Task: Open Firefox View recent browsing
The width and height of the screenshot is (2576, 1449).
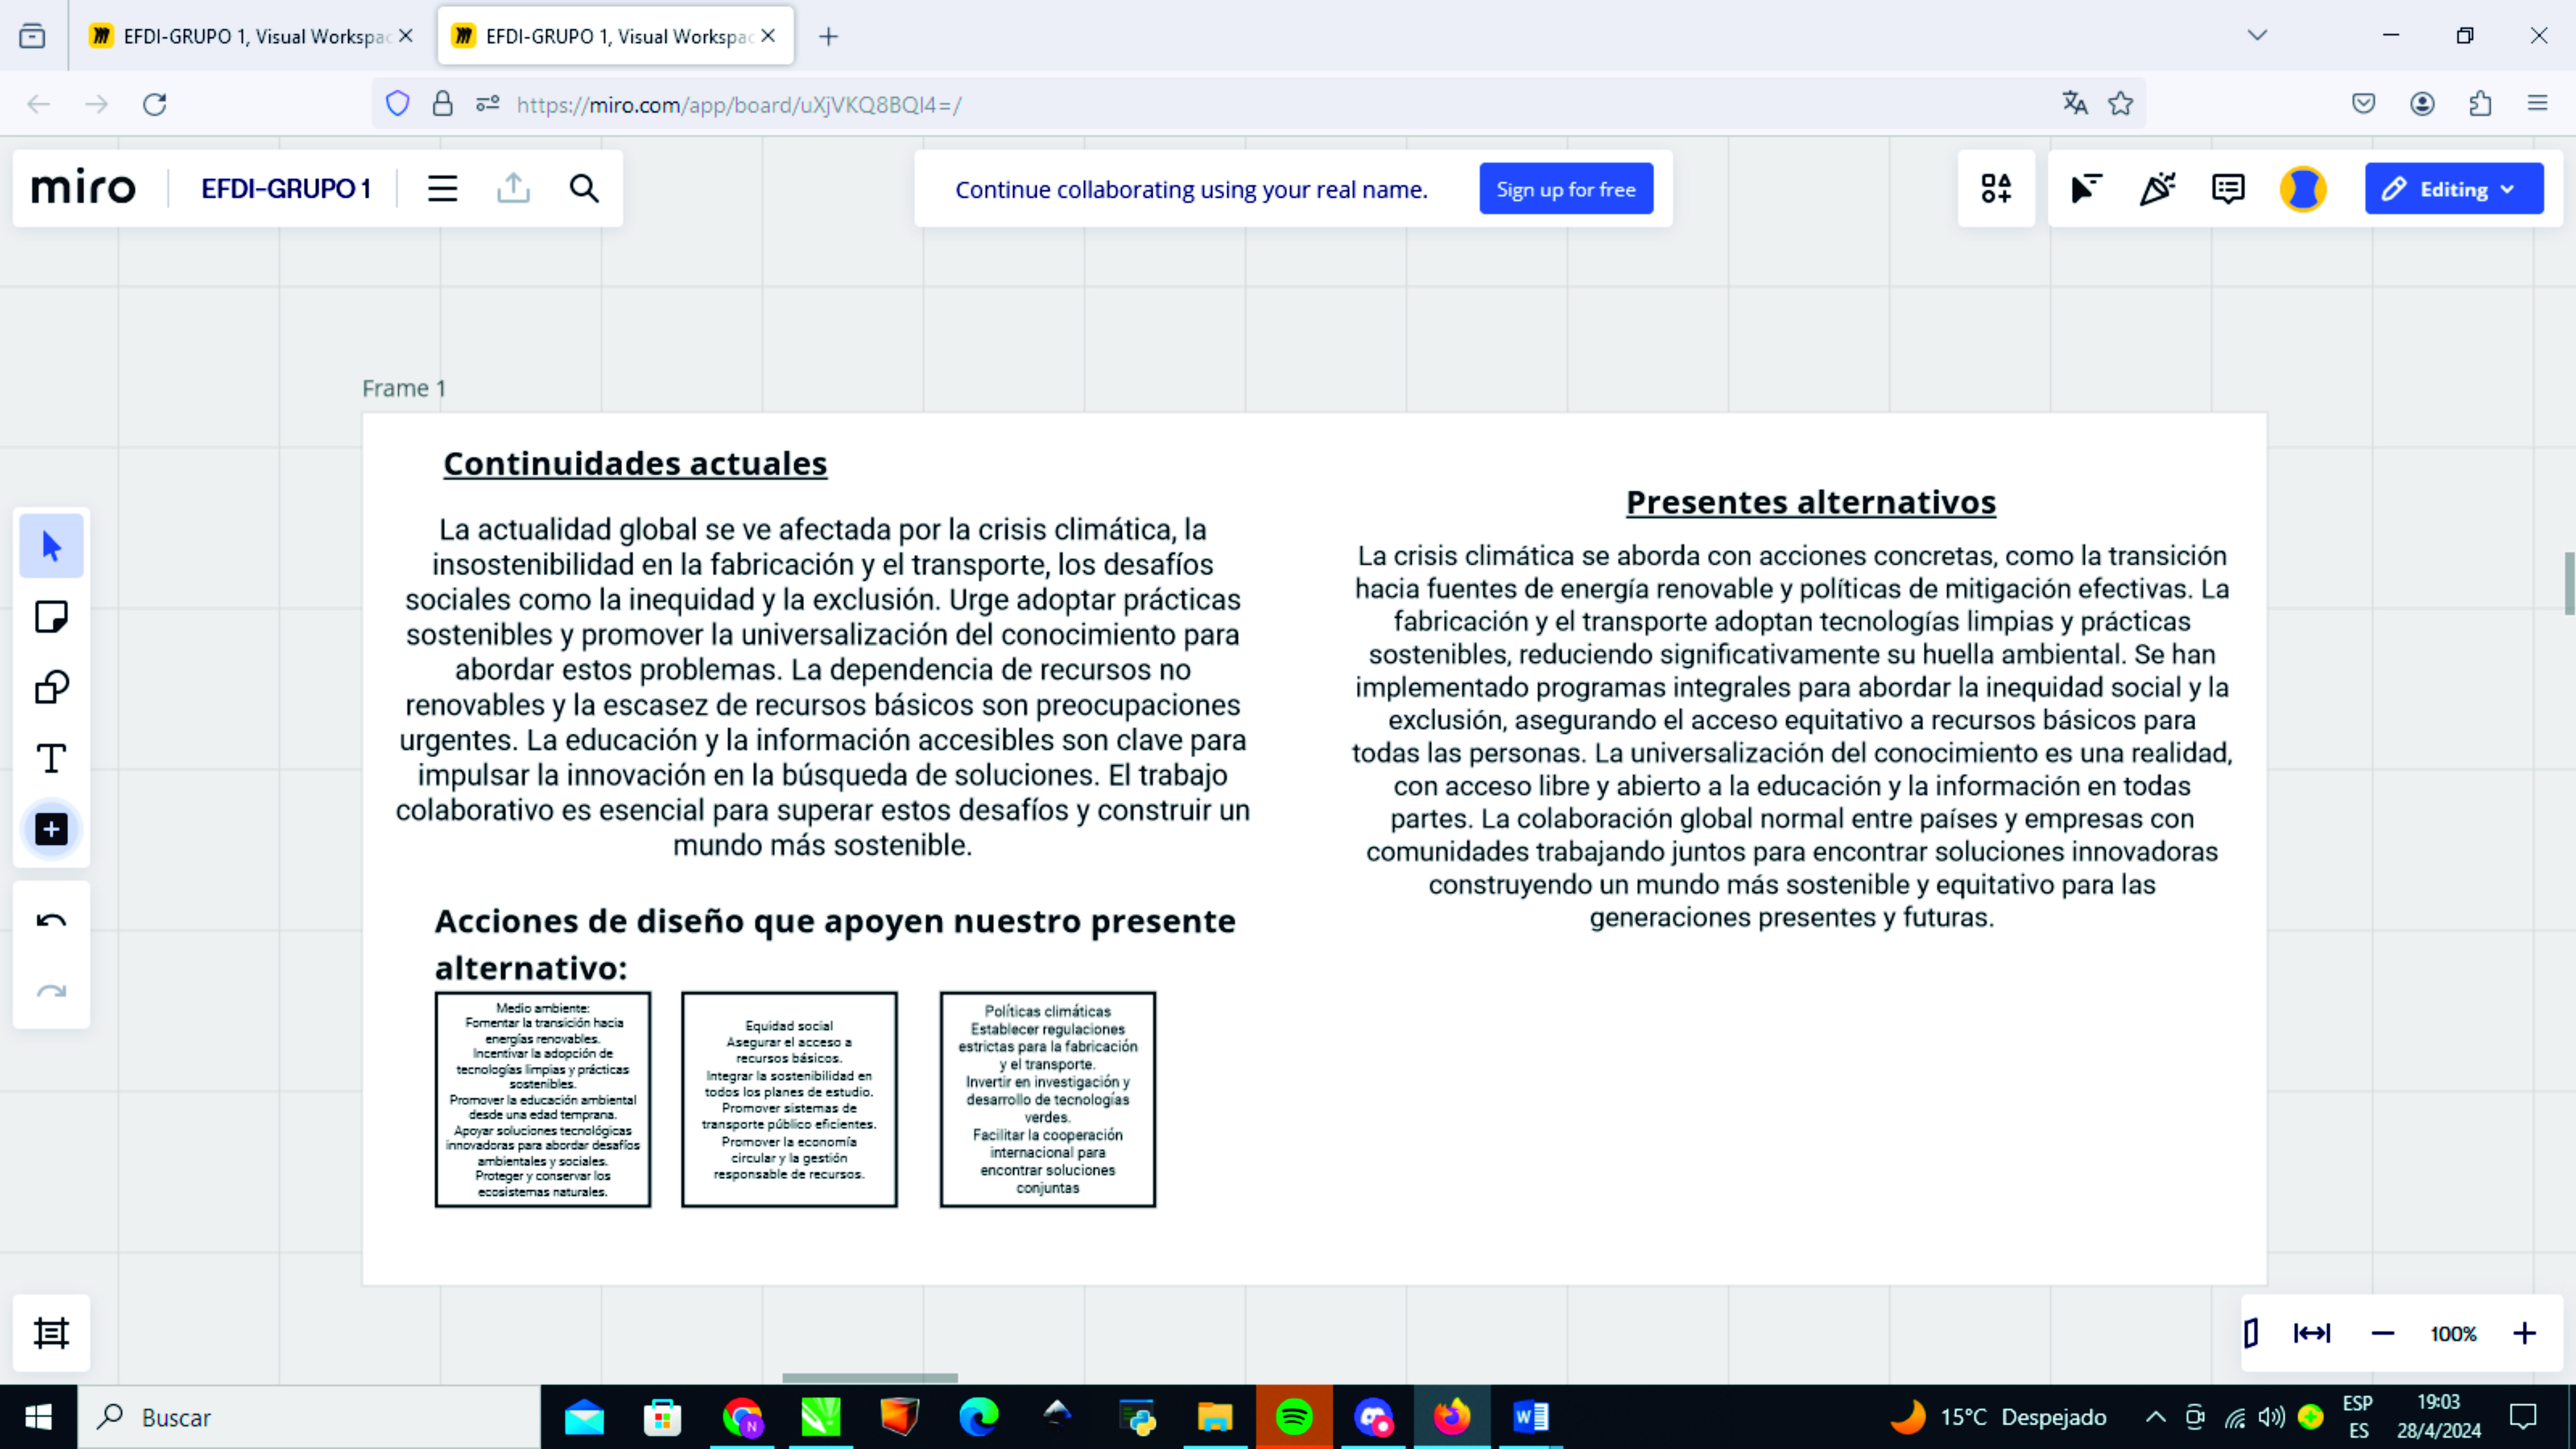Action: [x=32, y=36]
